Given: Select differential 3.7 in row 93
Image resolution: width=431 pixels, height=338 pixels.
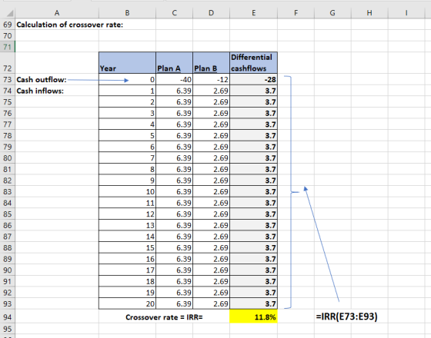Looking at the screenshot, I should [253, 303].
